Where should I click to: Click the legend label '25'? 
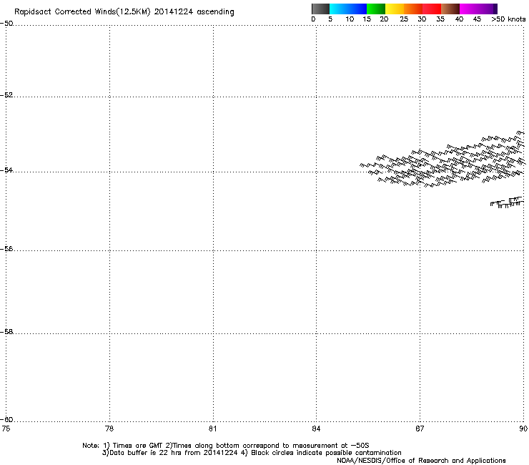click(x=404, y=19)
